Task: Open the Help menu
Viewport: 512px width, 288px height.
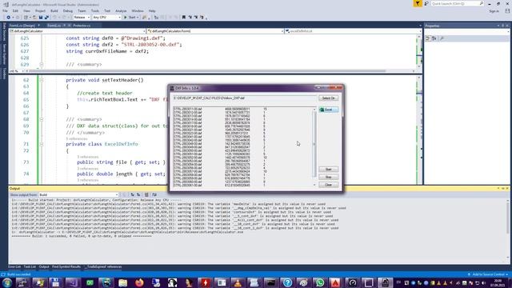Action: click(x=152, y=10)
